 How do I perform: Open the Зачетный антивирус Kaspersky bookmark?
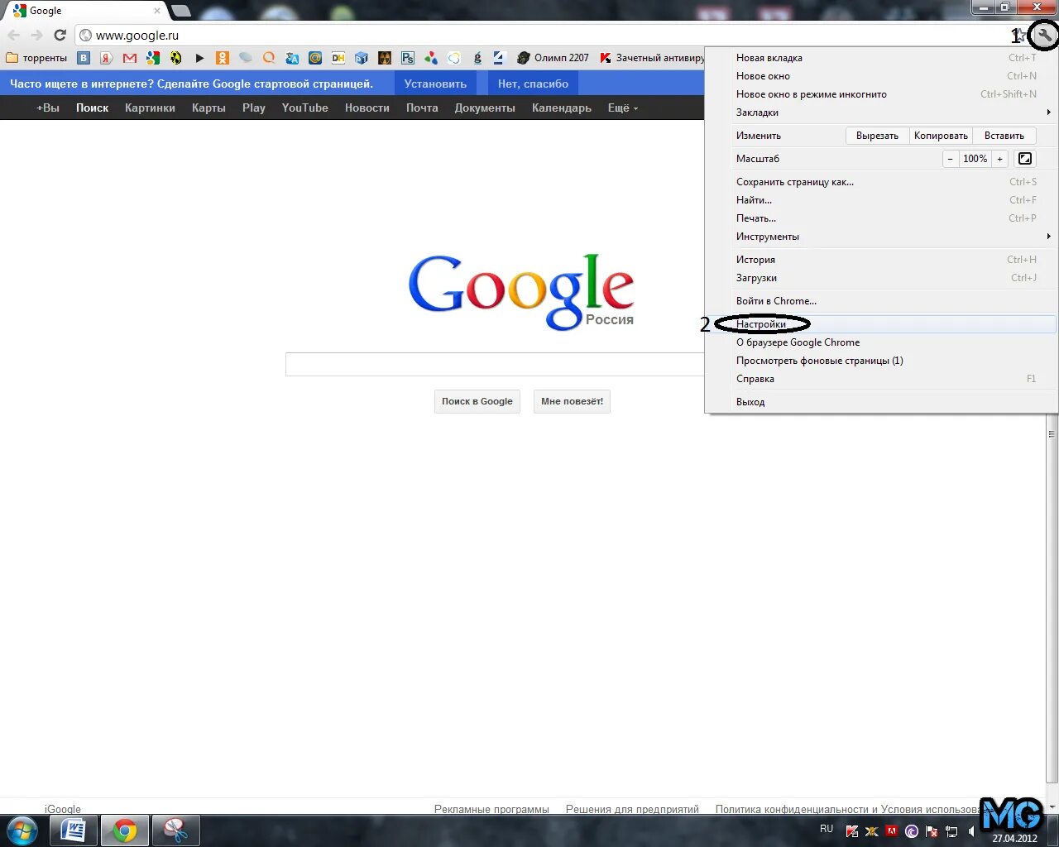click(x=653, y=58)
